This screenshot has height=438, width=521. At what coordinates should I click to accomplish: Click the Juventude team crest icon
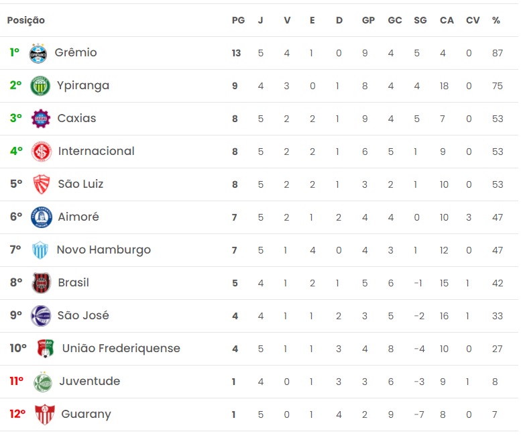(42, 382)
